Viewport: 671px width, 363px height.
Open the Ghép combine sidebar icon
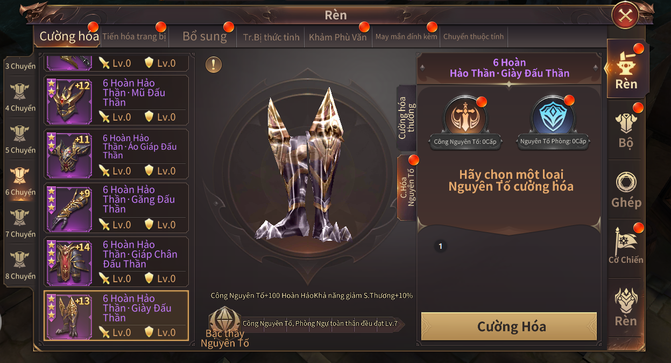626,190
